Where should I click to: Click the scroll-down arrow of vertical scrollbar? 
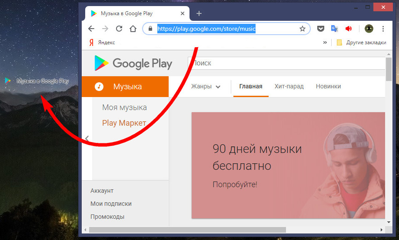[389, 222]
